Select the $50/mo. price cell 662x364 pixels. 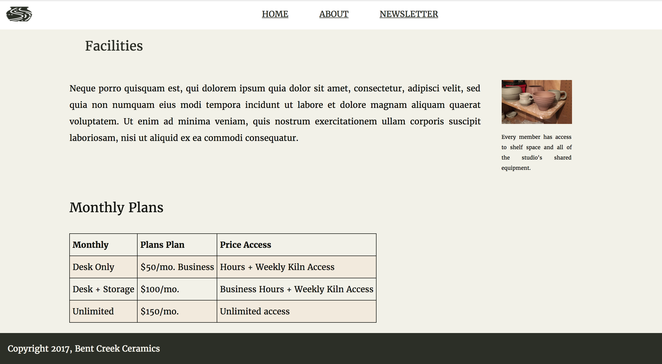click(177, 267)
